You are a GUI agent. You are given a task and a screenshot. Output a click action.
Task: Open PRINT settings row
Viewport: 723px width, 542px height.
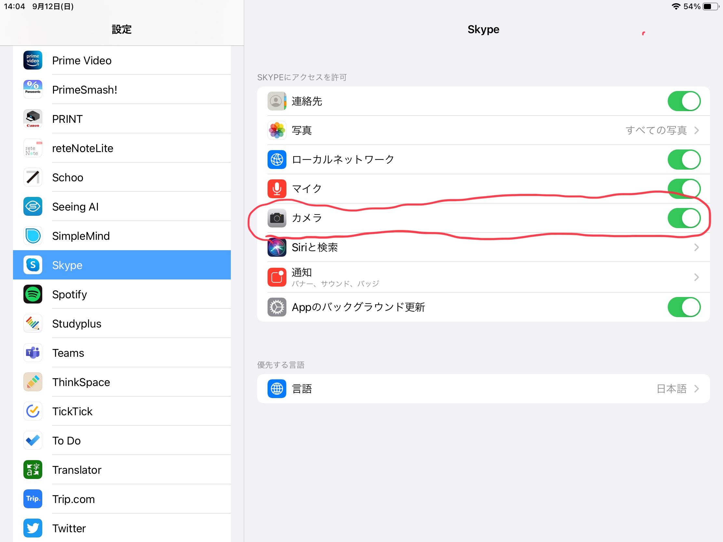click(x=122, y=119)
